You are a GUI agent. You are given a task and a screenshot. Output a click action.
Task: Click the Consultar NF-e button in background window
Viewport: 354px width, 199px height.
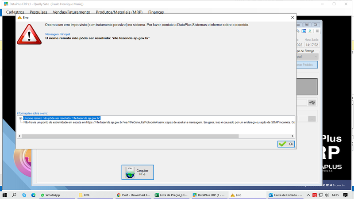point(138,172)
